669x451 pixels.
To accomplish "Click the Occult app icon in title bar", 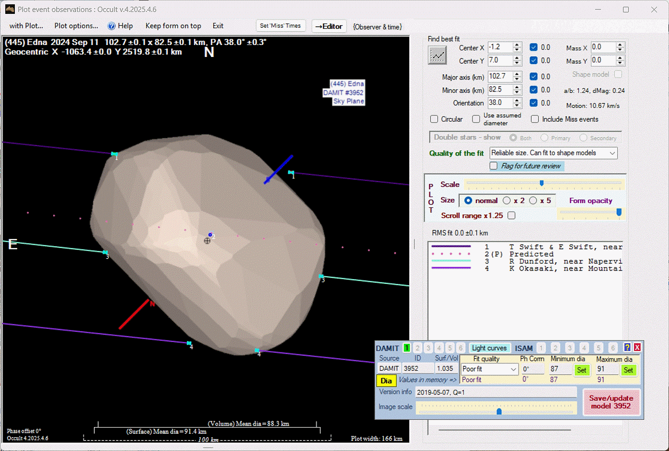I will click(x=10, y=9).
